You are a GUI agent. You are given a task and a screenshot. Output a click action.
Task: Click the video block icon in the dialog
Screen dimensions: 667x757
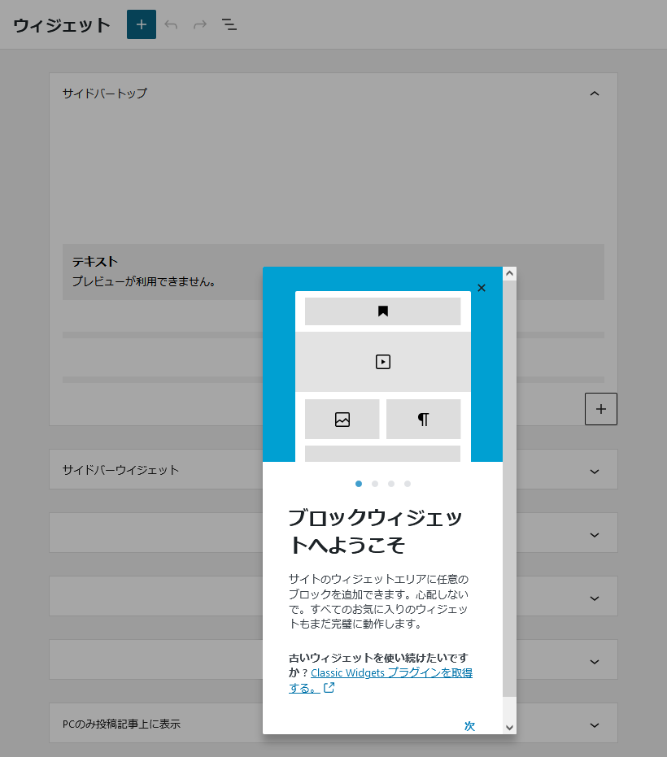(x=382, y=362)
